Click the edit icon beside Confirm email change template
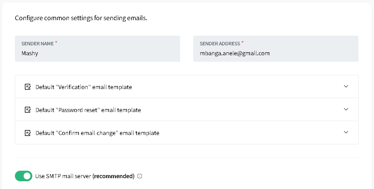 pyautogui.click(x=28, y=133)
